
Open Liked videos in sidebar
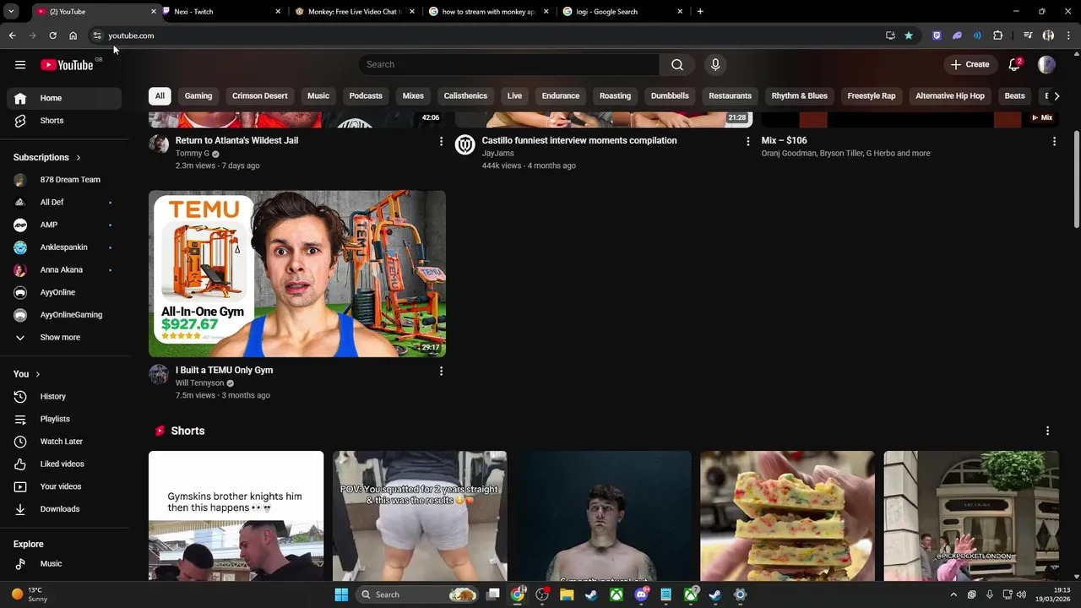tap(64, 464)
